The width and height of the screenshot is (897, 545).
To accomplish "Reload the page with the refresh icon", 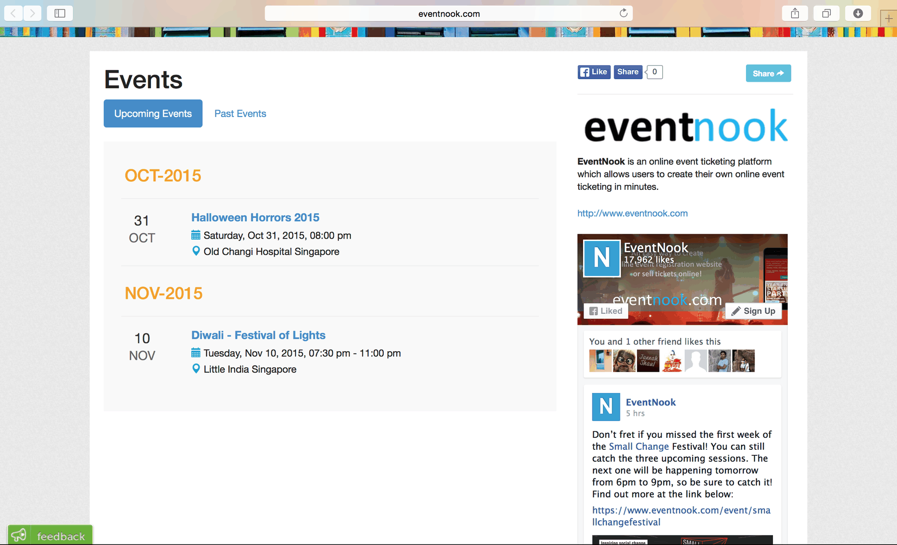I will [x=623, y=13].
